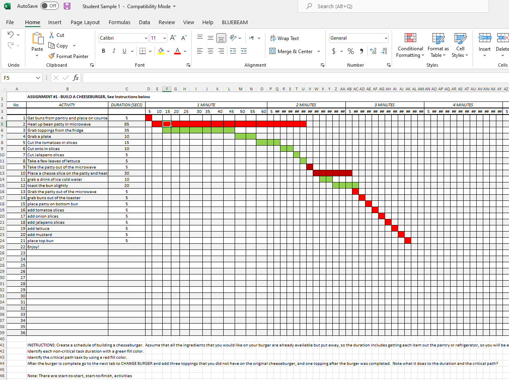
Task: Open Compatibility Mode title dropdown
Action: [175, 7]
